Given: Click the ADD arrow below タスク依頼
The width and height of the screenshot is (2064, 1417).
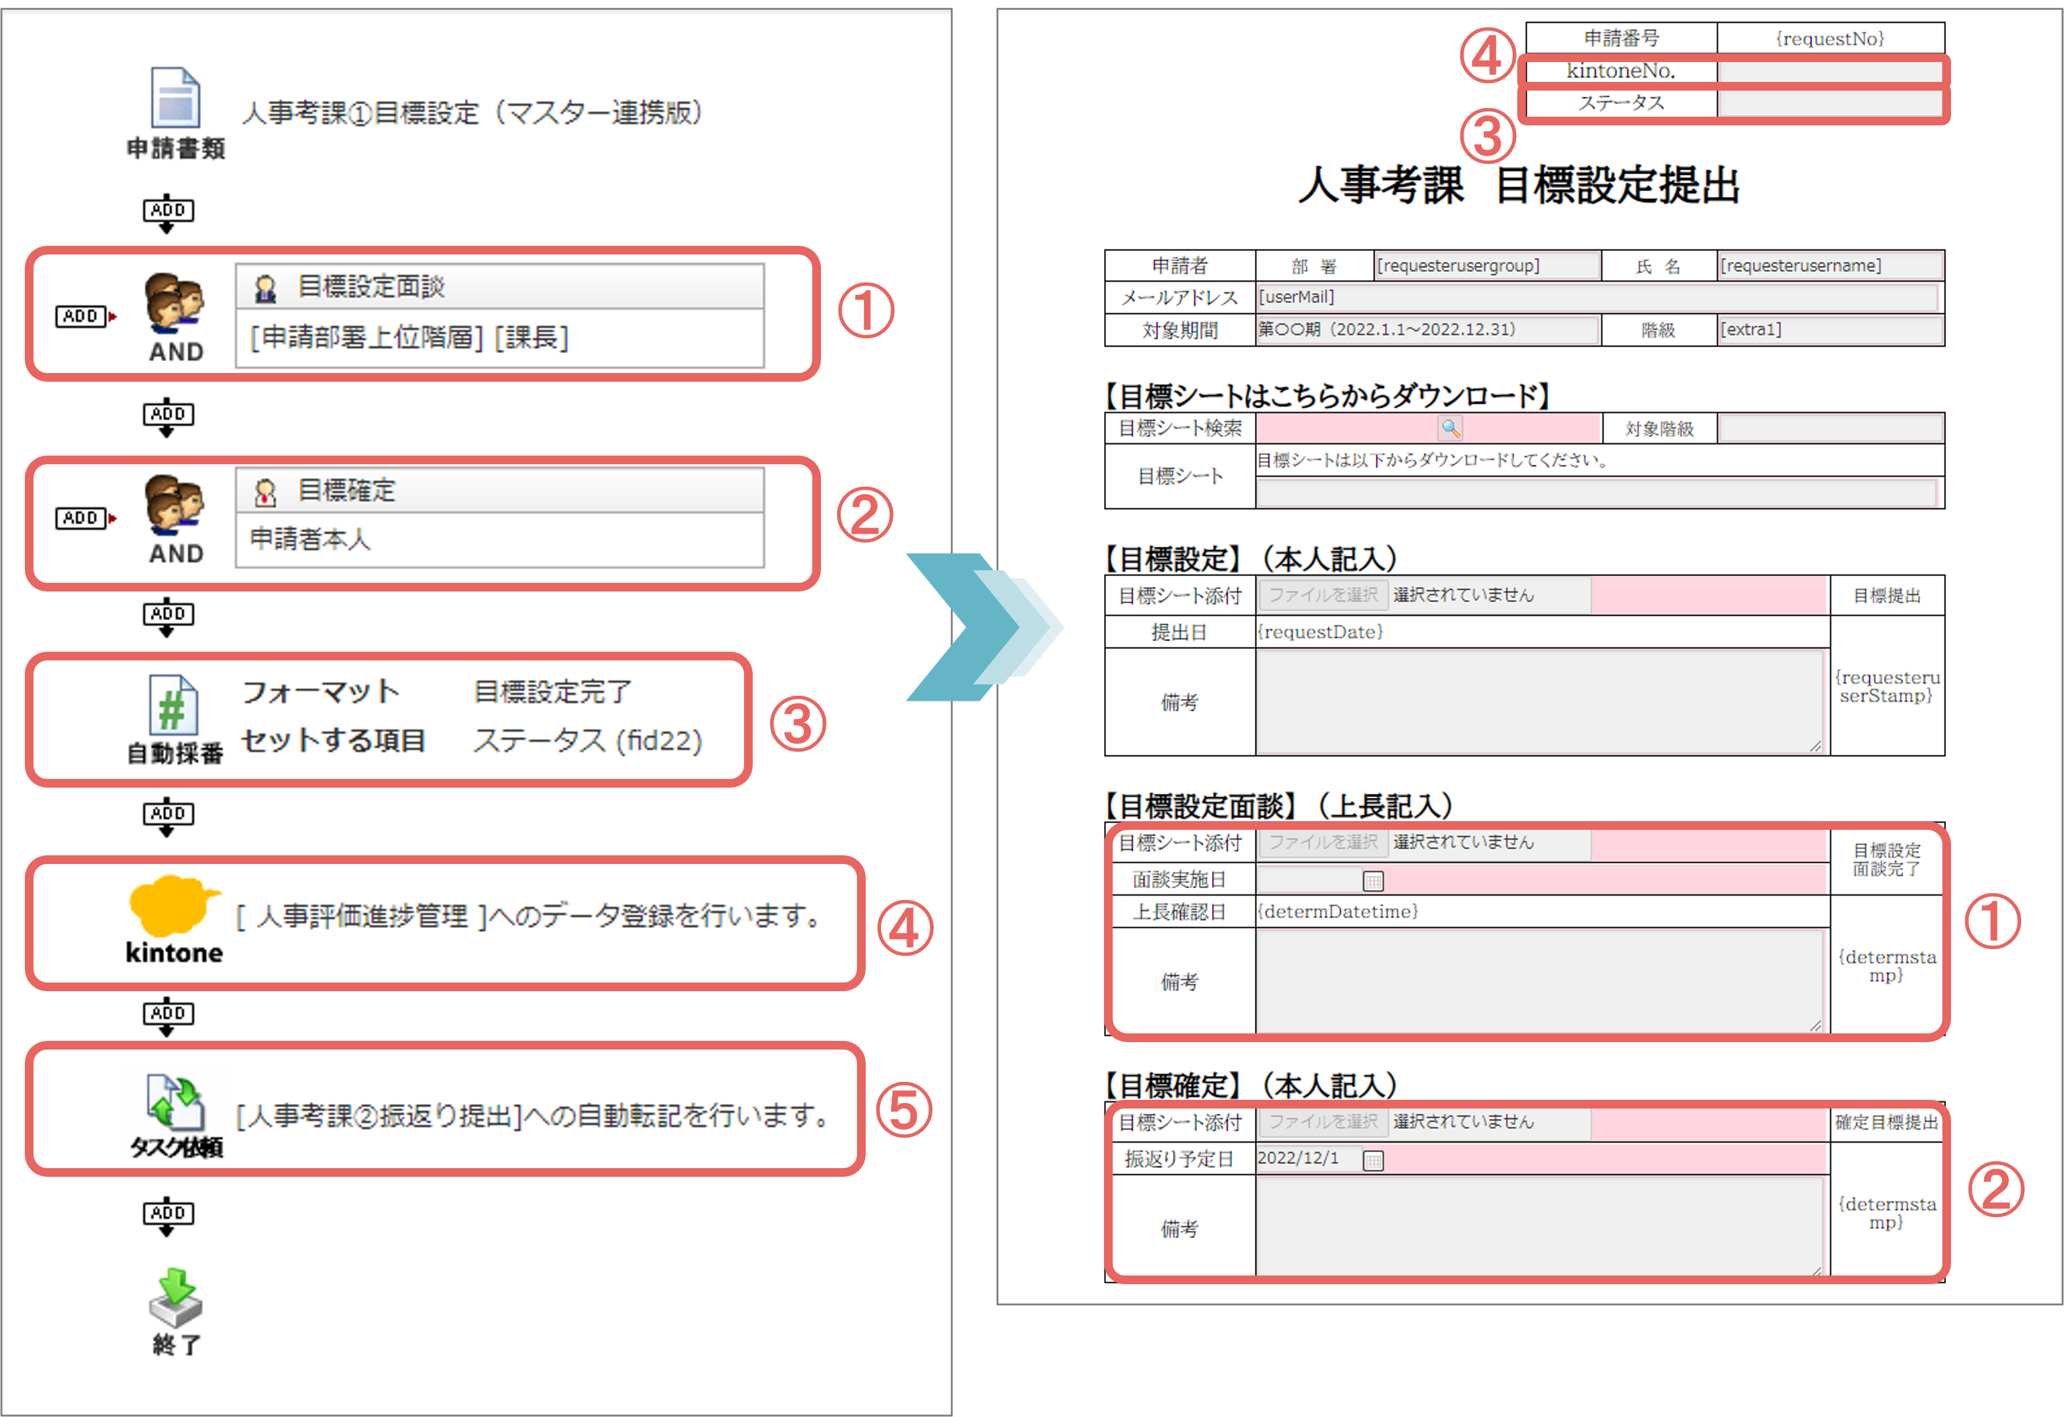Looking at the screenshot, I should [168, 1217].
